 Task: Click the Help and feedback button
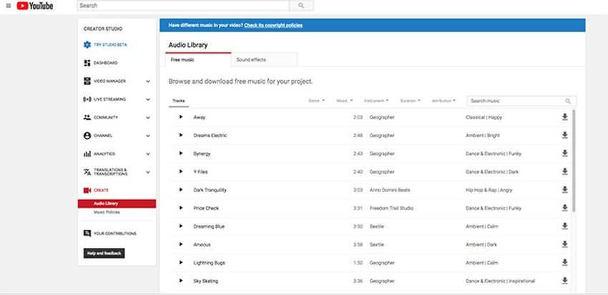tap(104, 253)
